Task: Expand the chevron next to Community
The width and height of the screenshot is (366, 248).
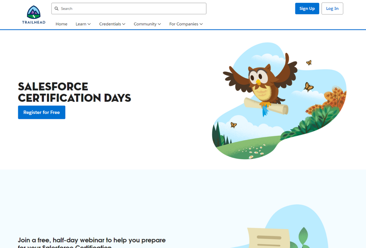Action: click(160, 24)
